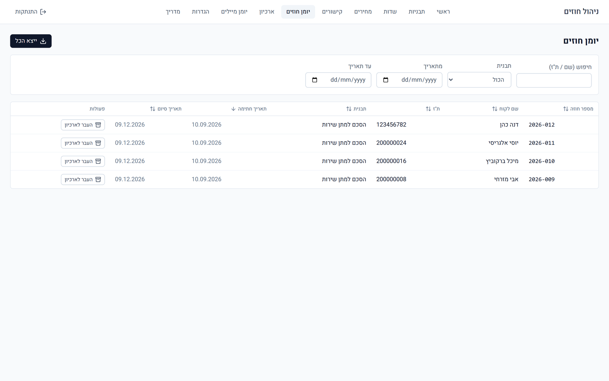Sort by שם לקוח column header
Image resolution: width=609 pixels, height=381 pixels.
click(x=505, y=109)
